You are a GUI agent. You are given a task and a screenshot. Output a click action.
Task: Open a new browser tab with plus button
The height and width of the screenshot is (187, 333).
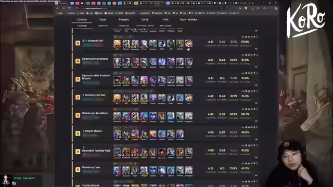(253, 3)
